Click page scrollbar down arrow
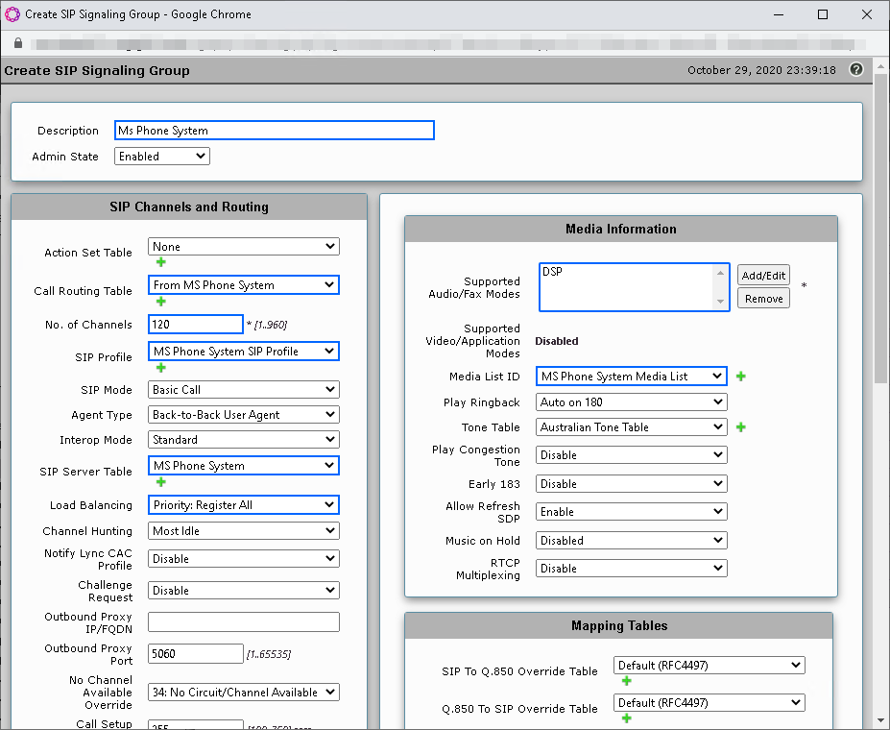This screenshot has width=890, height=730. 881,720
